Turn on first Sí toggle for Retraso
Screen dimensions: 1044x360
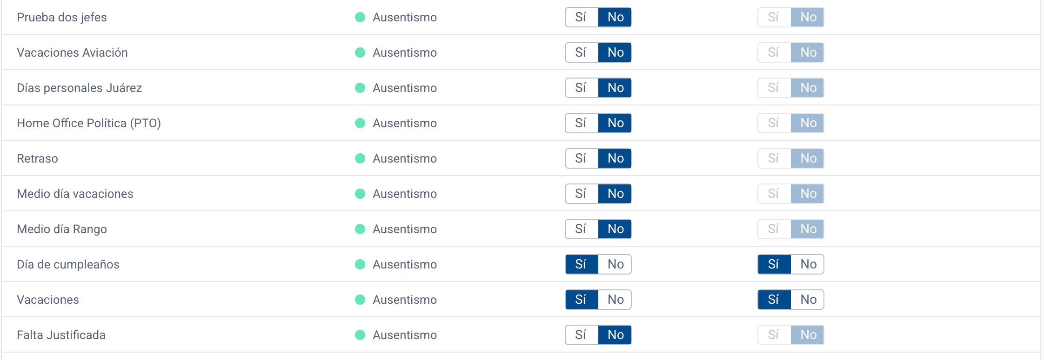pos(581,158)
